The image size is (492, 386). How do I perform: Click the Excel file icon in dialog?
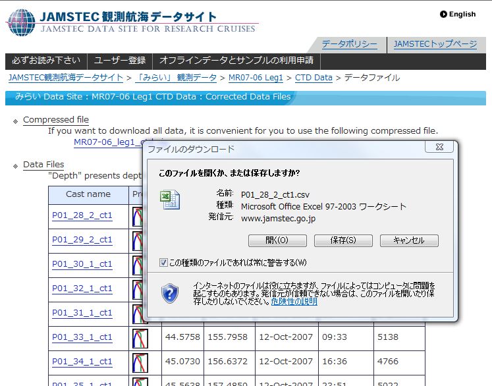click(170, 200)
